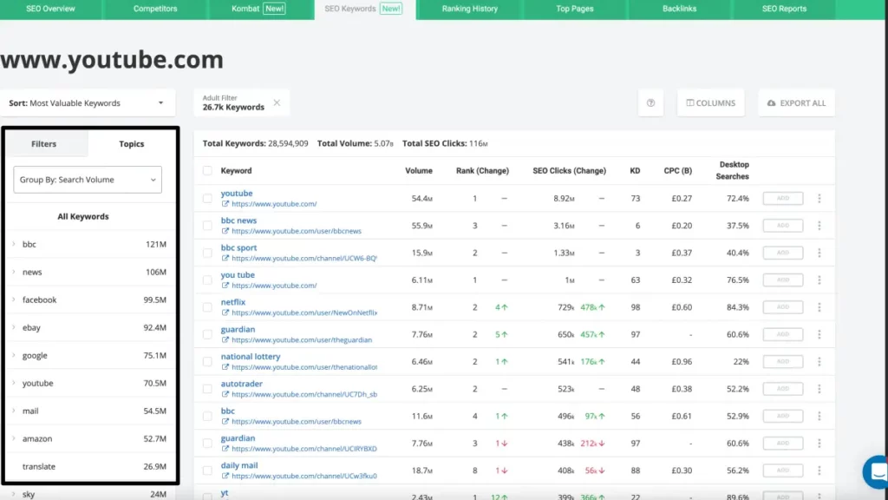
Task: Open Group By Search Volume dropdown
Action: click(x=88, y=180)
